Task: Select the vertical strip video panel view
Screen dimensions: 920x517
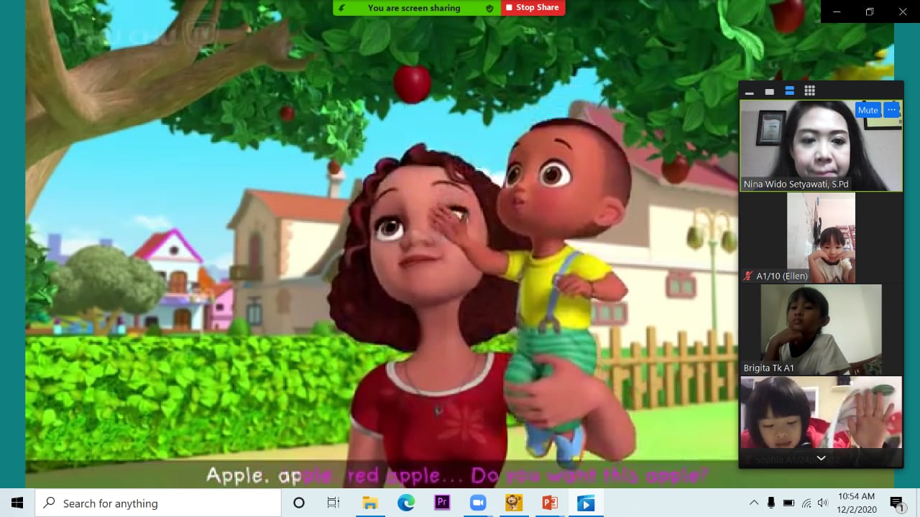Action: pyautogui.click(x=789, y=91)
